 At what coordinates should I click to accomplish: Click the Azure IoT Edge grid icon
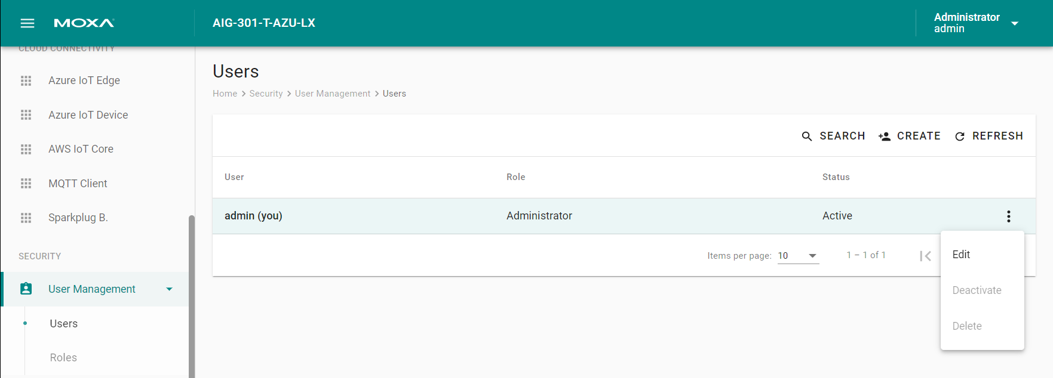pos(26,80)
